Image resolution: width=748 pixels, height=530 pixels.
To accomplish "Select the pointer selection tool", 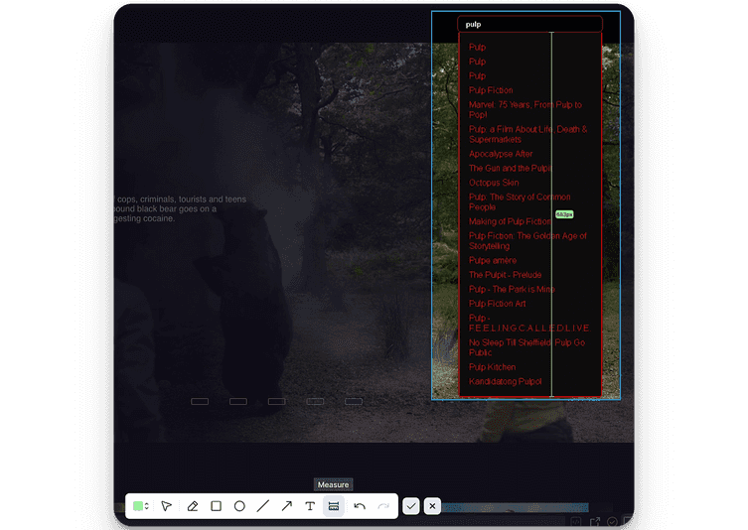I will (167, 506).
